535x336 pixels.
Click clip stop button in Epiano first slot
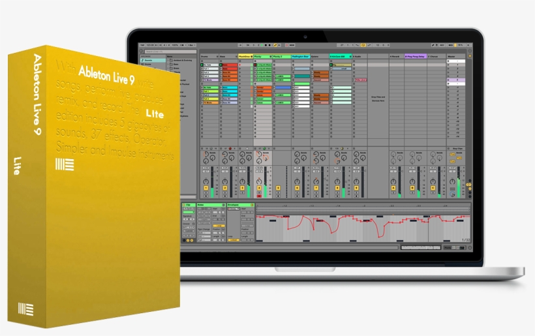[313, 61]
